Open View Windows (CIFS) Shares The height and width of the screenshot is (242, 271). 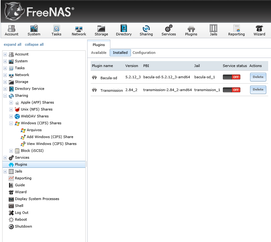pyautogui.click(x=52, y=144)
